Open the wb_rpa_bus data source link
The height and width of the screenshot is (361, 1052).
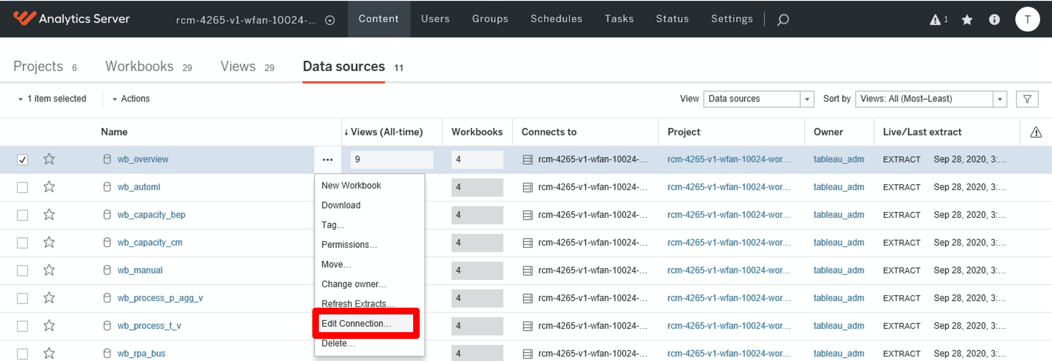(141, 354)
